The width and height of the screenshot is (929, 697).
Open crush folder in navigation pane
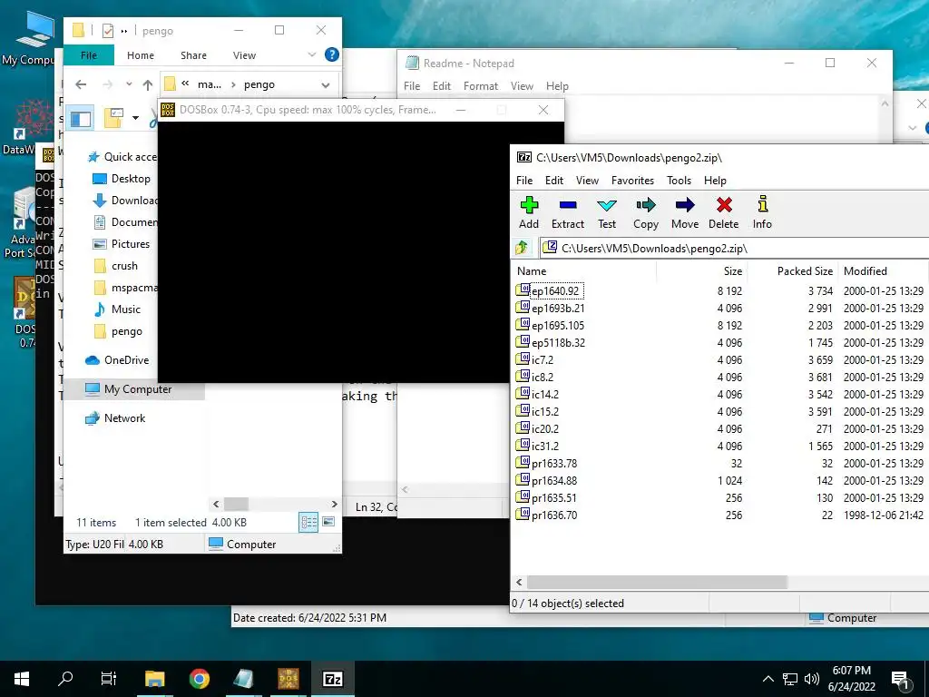124,266
